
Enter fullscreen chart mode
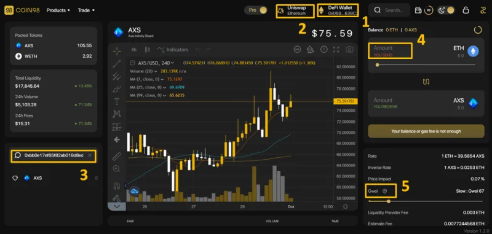coord(336,49)
